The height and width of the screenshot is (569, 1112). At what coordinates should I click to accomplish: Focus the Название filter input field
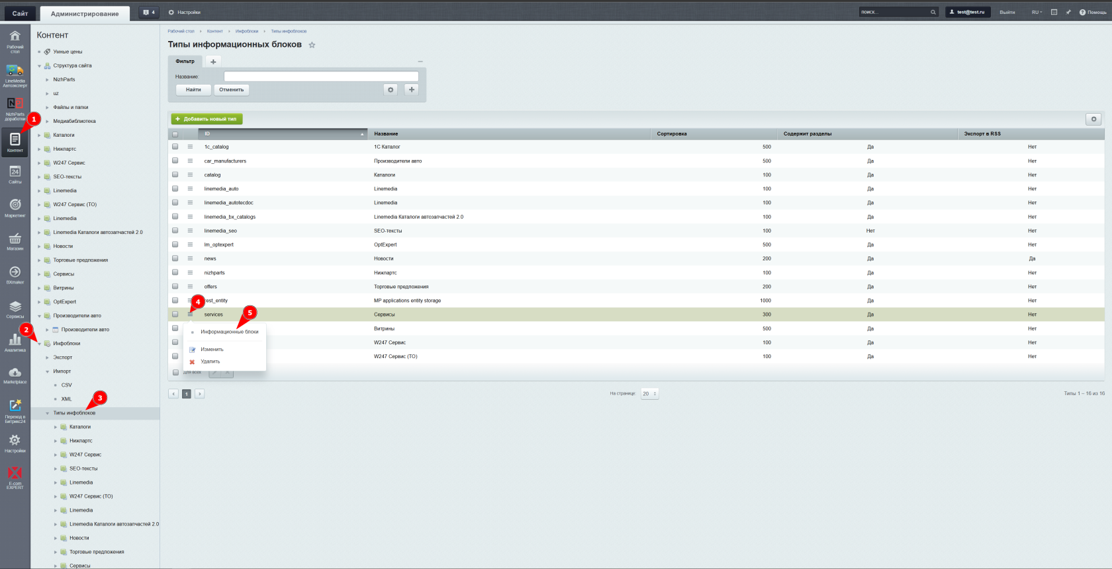pyautogui.click(x=321, y=77)
